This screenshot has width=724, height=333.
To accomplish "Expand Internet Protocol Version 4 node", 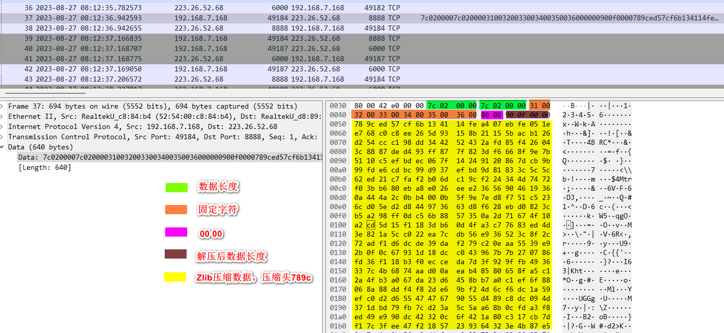I will click(x=3, y=127).
